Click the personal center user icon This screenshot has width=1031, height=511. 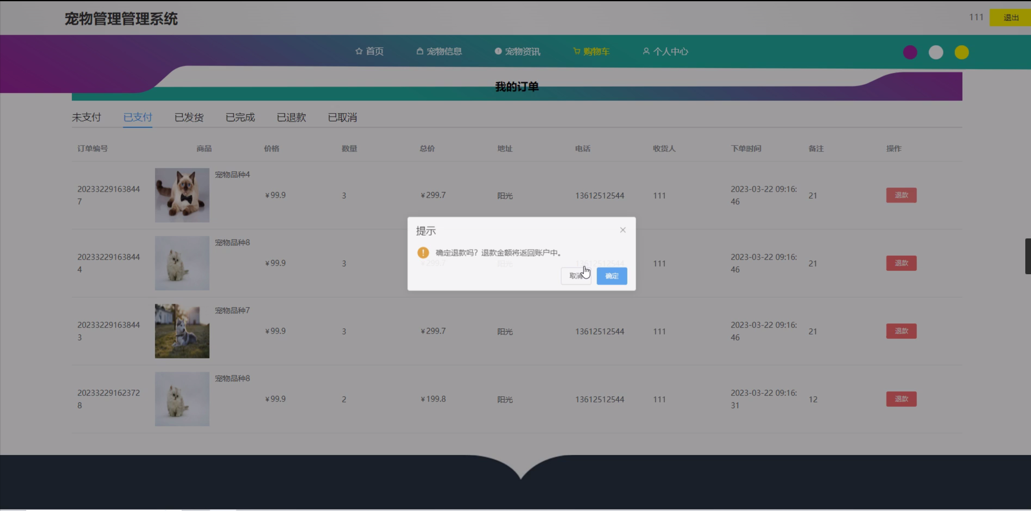(646, 51)
